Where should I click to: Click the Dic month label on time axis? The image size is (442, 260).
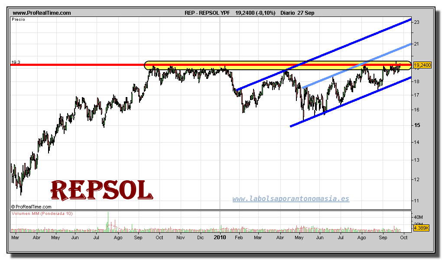[201, 237]
